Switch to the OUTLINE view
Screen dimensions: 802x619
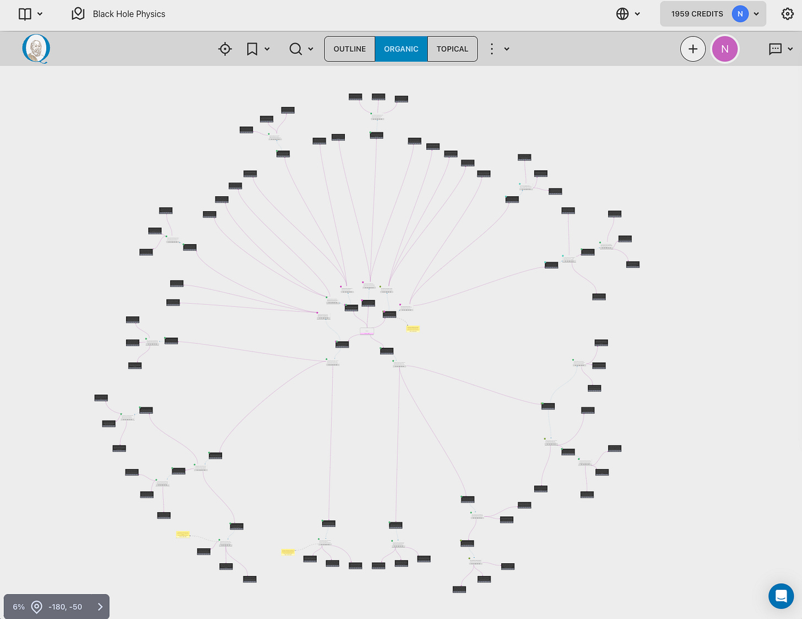[350, 49]
